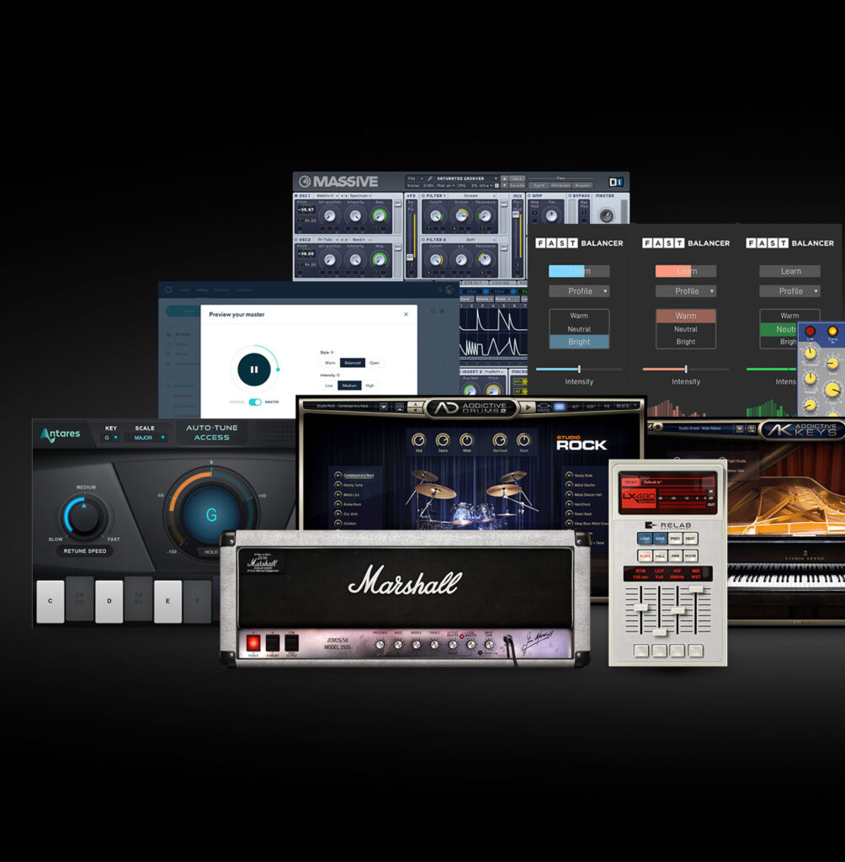
Task: Click the Learn button in second Fast Balancer
Action: point(686,271)
